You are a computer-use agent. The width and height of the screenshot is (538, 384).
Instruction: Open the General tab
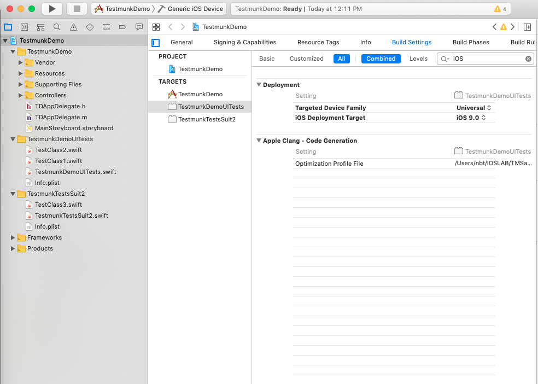point(182,42)
